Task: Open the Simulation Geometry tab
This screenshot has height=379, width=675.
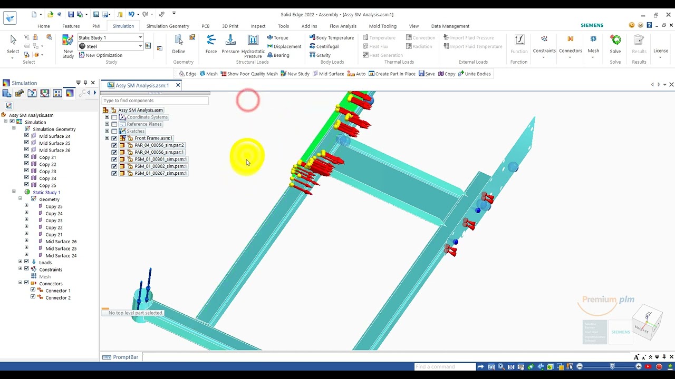Action: [168, 26]
